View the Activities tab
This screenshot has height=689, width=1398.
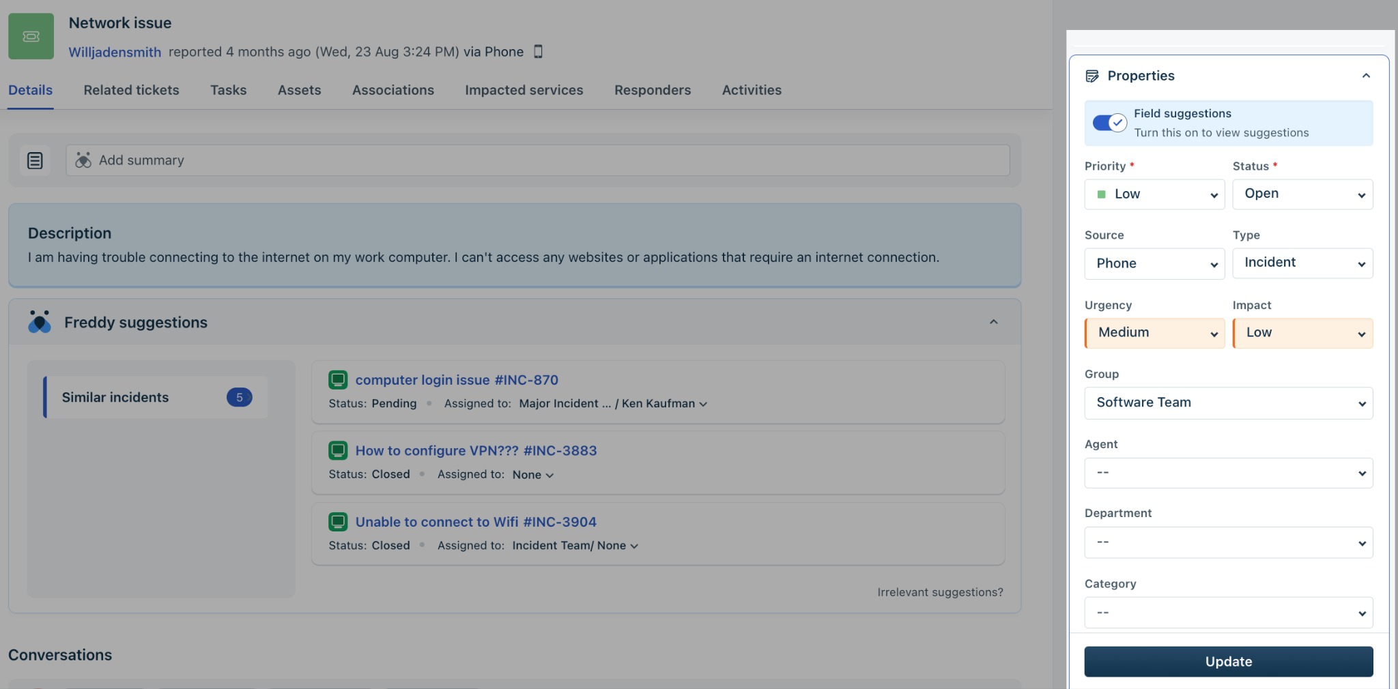tap(752, 90)
